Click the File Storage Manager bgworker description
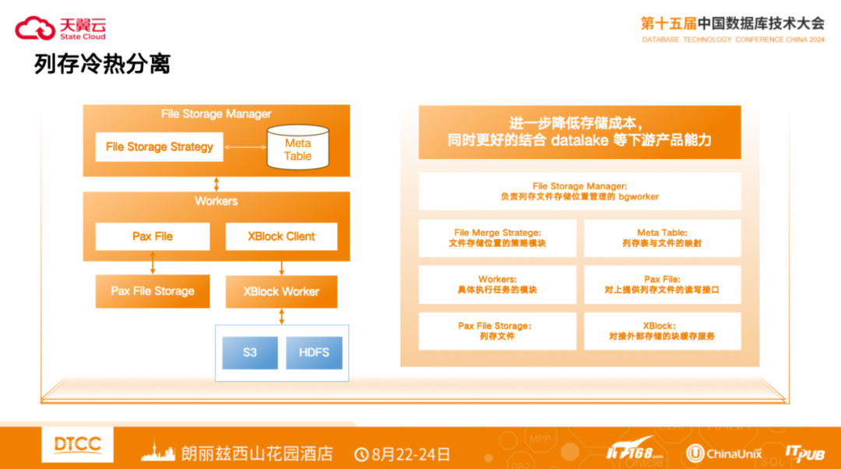Viewport: 841px width, 469px height. point(580,192)
